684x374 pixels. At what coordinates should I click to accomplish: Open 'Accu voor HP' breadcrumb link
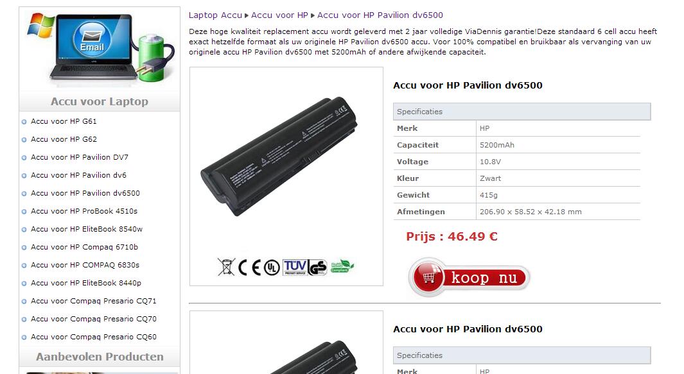(279, 15)
